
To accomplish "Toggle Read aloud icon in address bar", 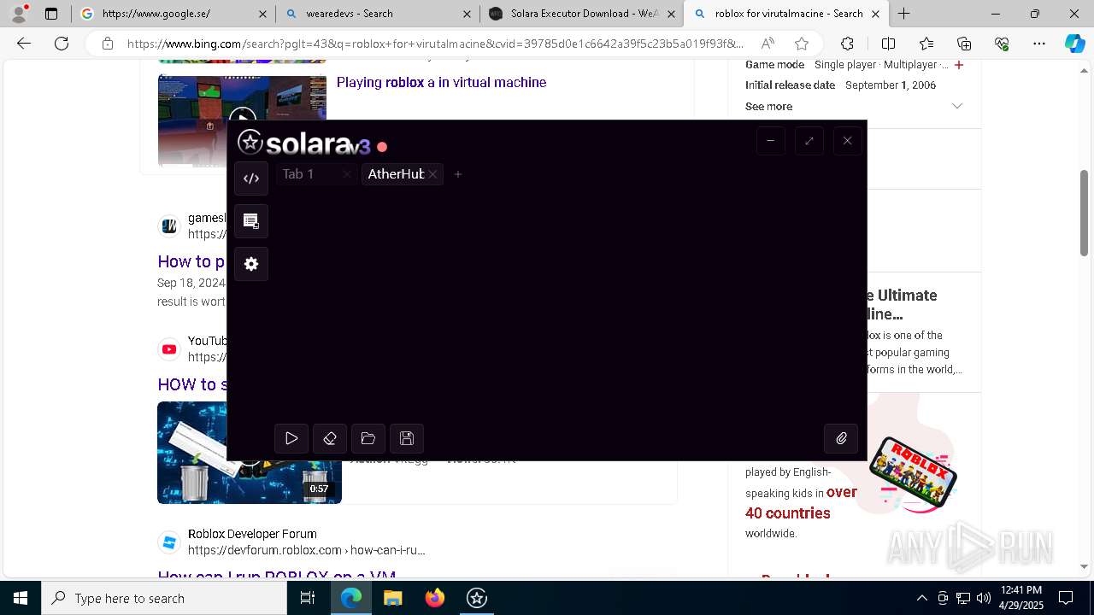I will click(x=768, y=44).
